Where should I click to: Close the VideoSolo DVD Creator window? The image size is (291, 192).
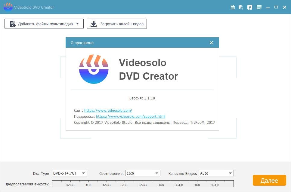click(285, 7)
